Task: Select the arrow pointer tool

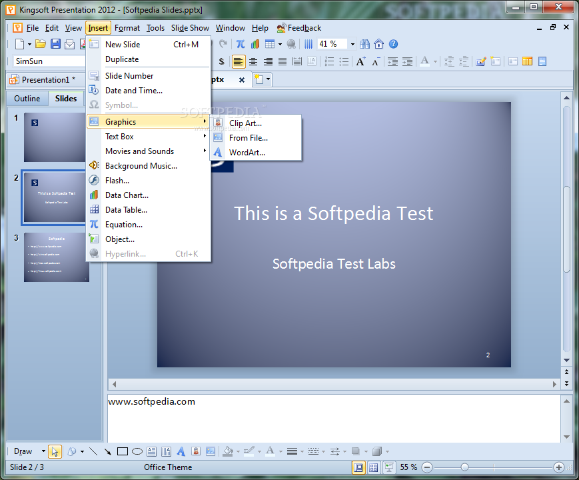Action: (55, 451)
